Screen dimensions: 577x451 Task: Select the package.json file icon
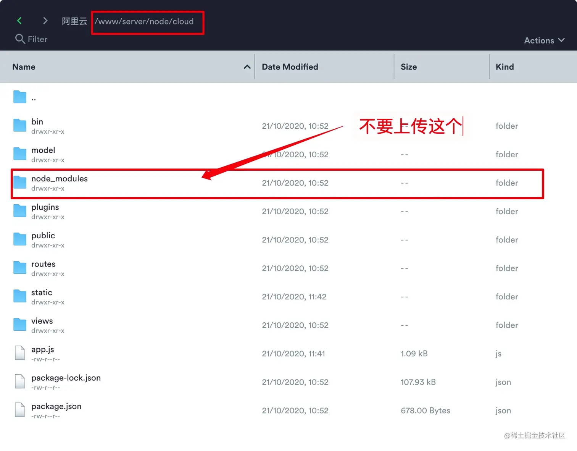(x=20, y=410)
